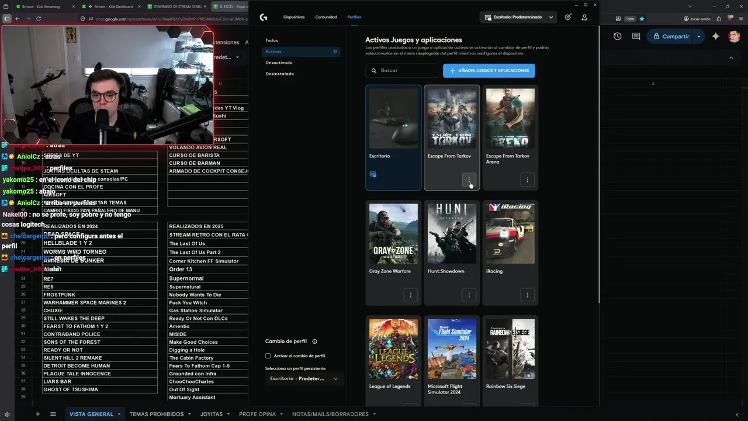Click the Buscar search field
Screen dimensions: 748x421
tap(402, 71)
